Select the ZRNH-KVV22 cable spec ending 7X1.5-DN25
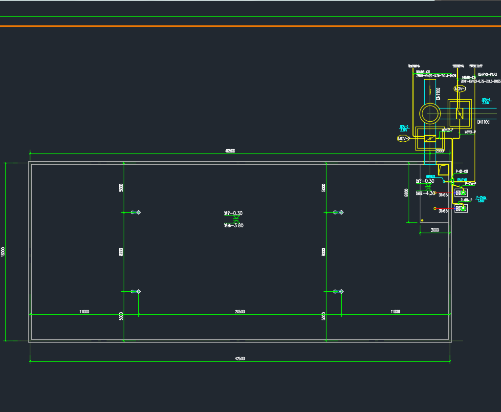Screen dimensions: 501x412 click(480, 82)
